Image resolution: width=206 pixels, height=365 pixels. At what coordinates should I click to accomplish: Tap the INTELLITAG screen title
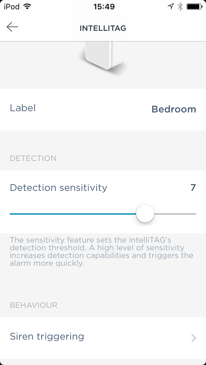click(x=103, y=28)
